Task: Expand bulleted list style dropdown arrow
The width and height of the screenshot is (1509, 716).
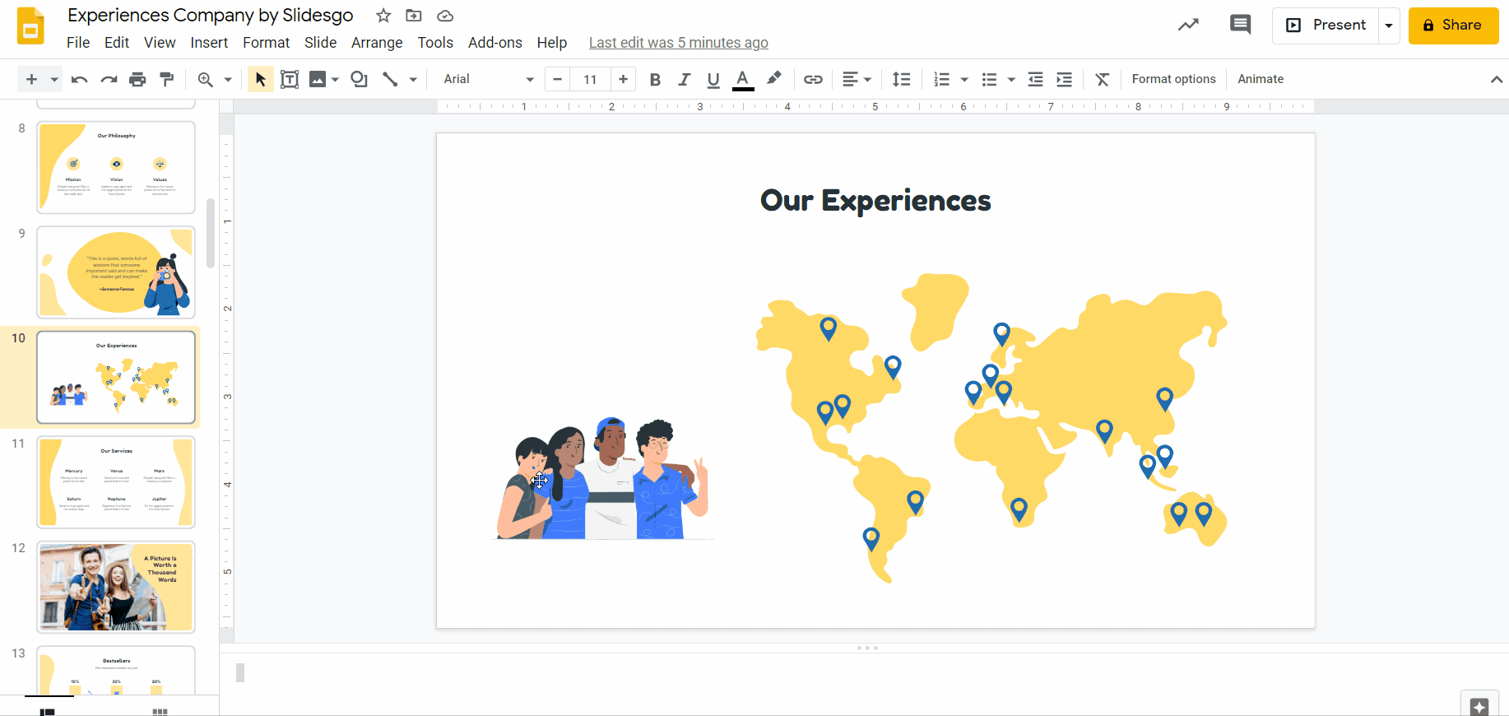Action: click(1011, 80)
